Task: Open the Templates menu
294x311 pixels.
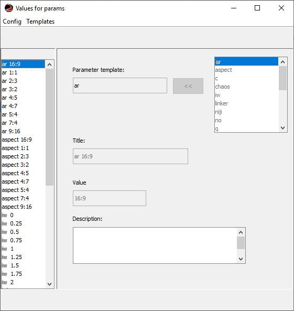Action: [40, 22]
